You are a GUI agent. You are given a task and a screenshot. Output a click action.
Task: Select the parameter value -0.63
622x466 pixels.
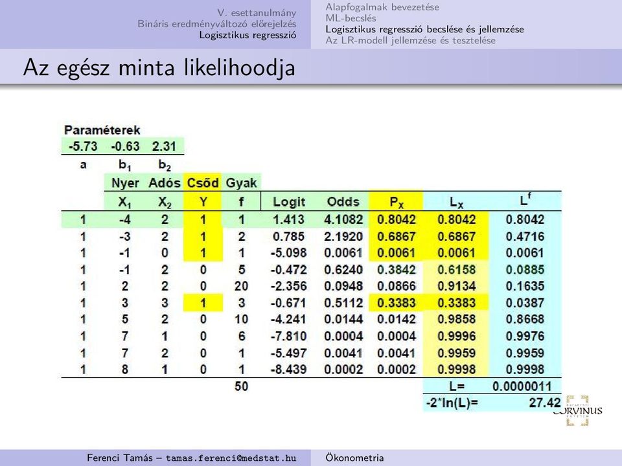click(125, 146)
